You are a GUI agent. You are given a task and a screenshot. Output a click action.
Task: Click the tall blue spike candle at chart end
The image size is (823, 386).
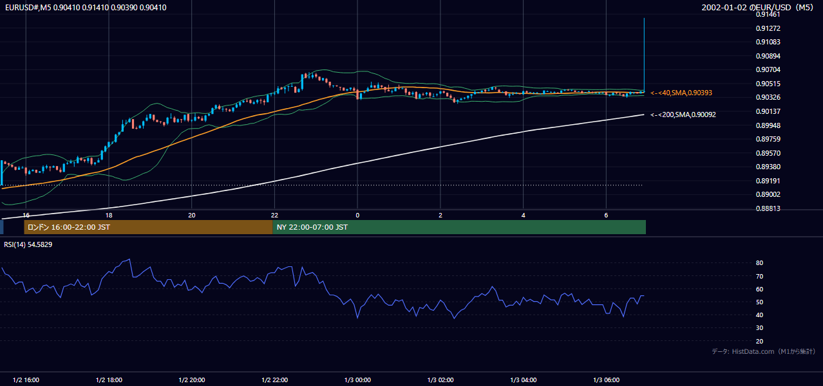(x=644, y=55)
